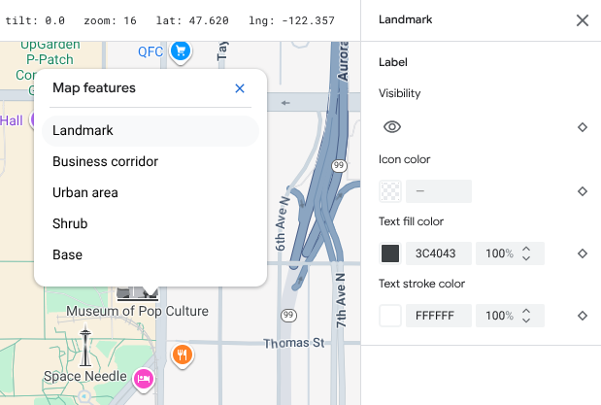Adjust the text fill opacity stepper

526,253
